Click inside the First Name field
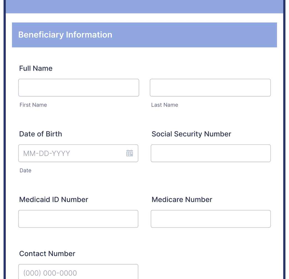 [x=79, y=87]
